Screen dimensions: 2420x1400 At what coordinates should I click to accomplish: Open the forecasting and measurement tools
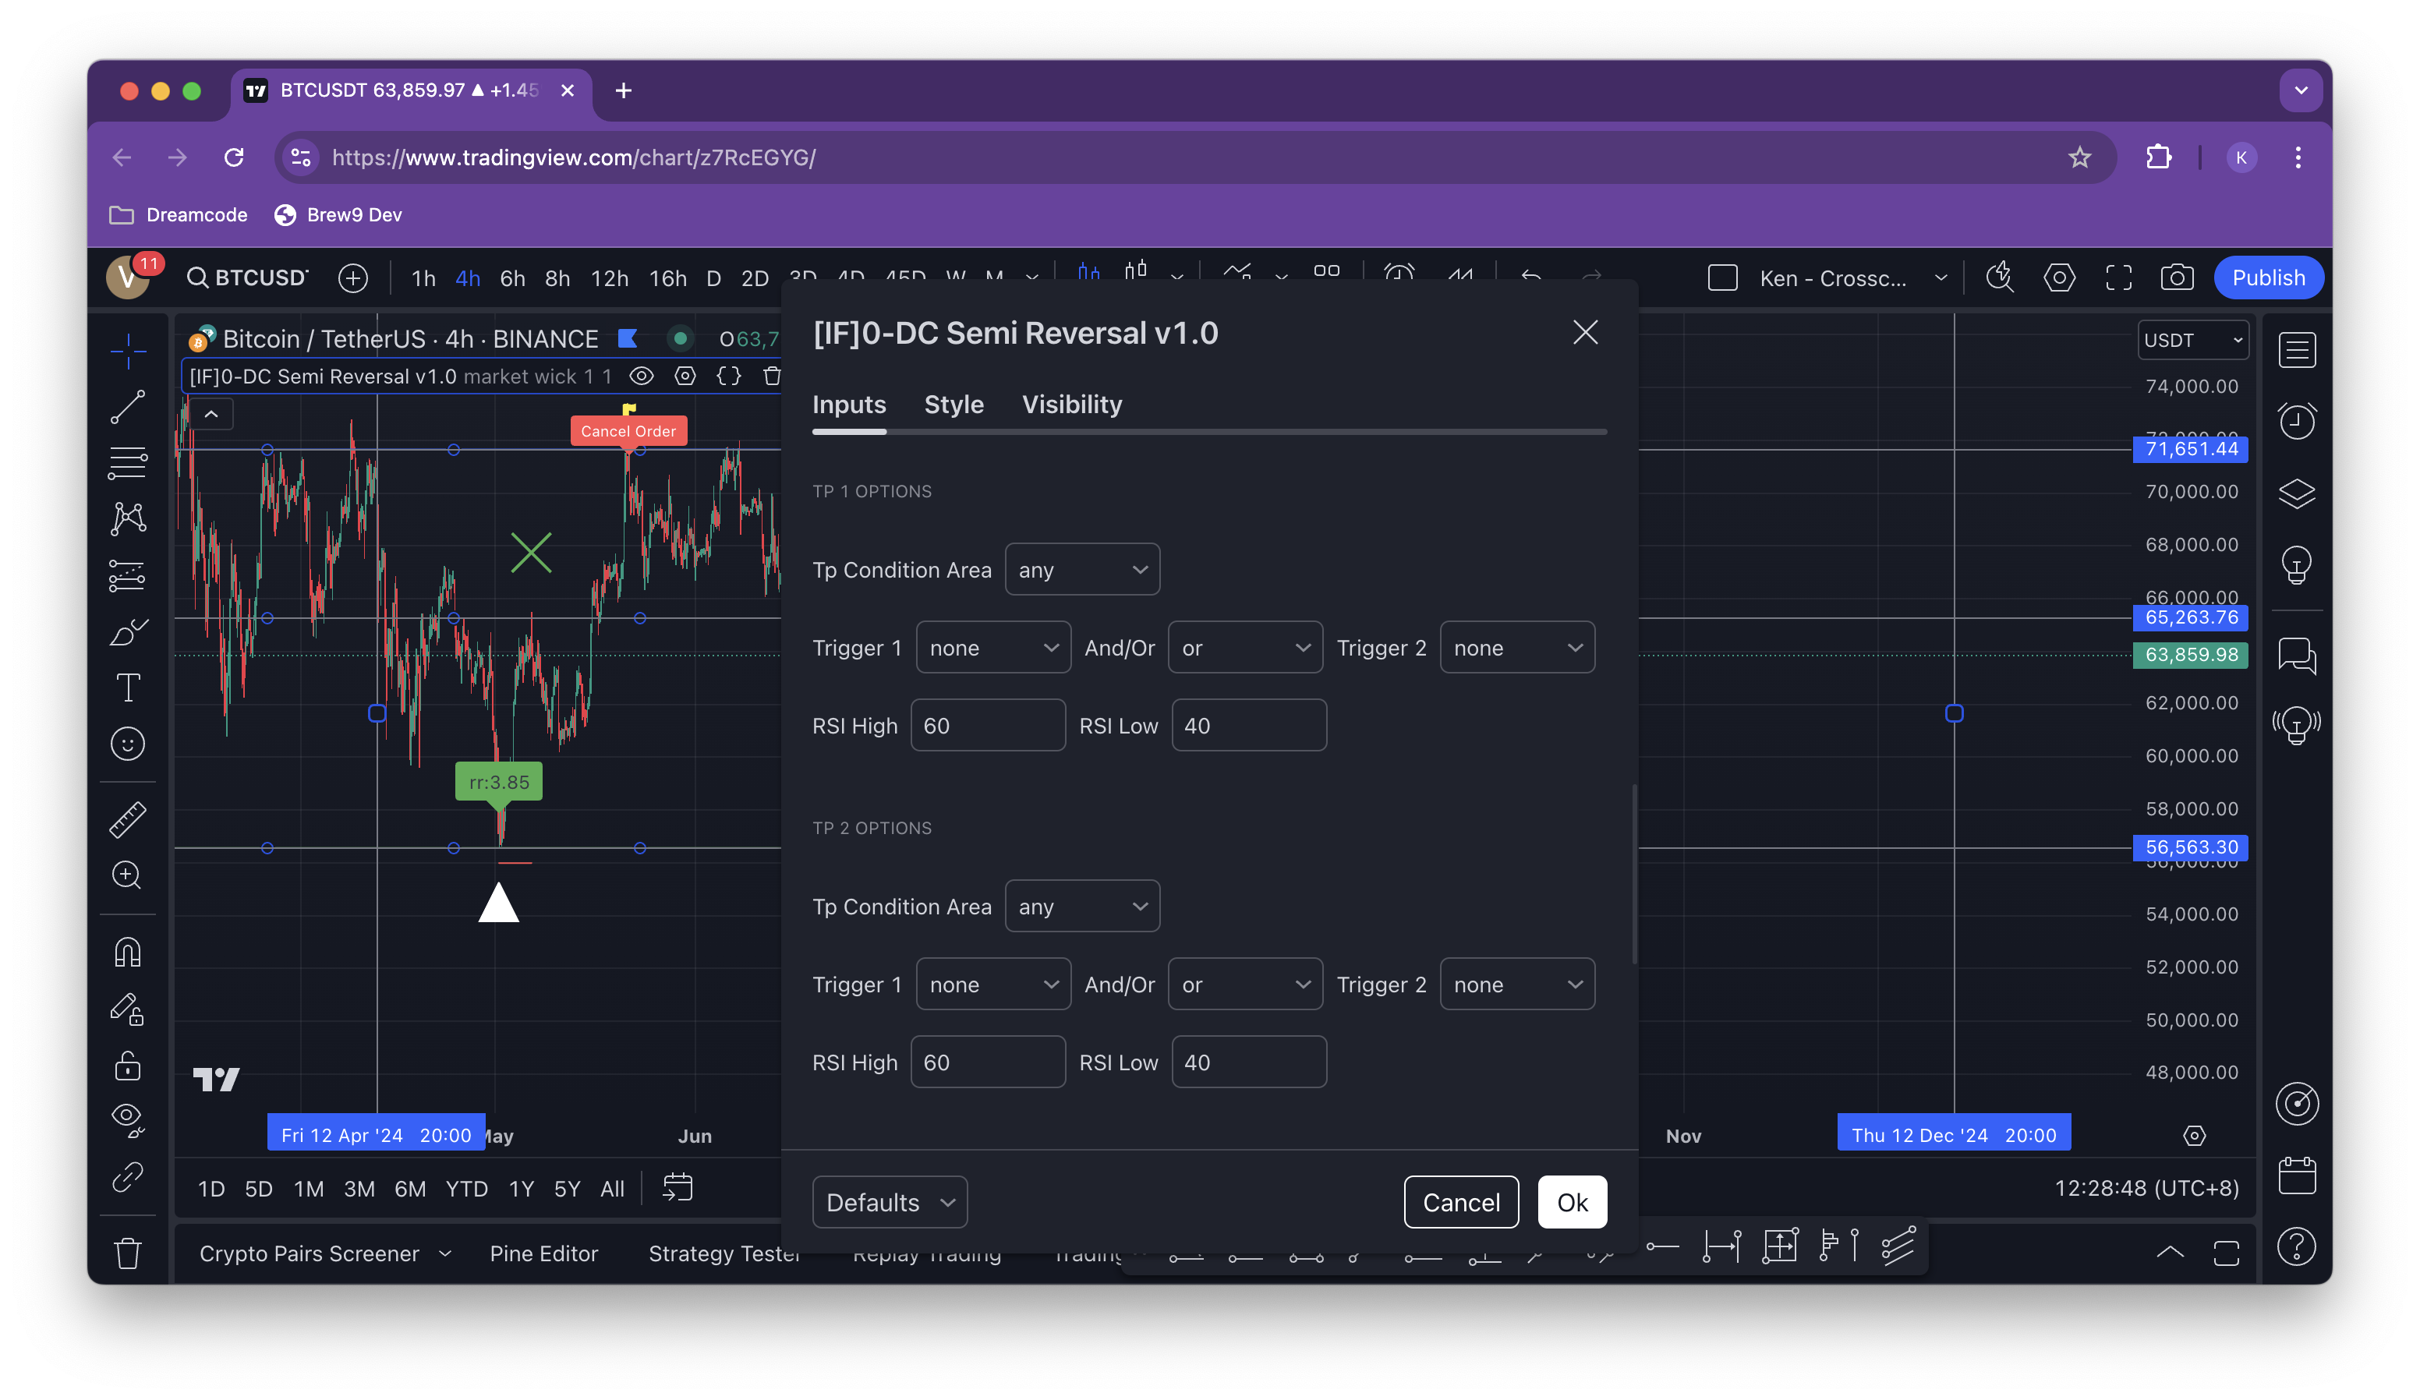point(128,575)
